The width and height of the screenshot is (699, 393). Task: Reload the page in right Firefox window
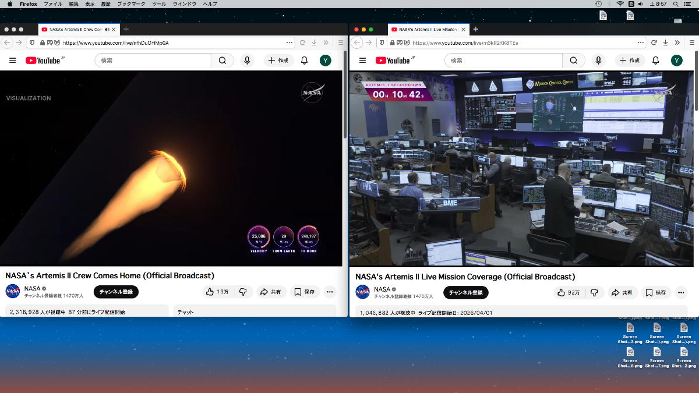(654, 43)
